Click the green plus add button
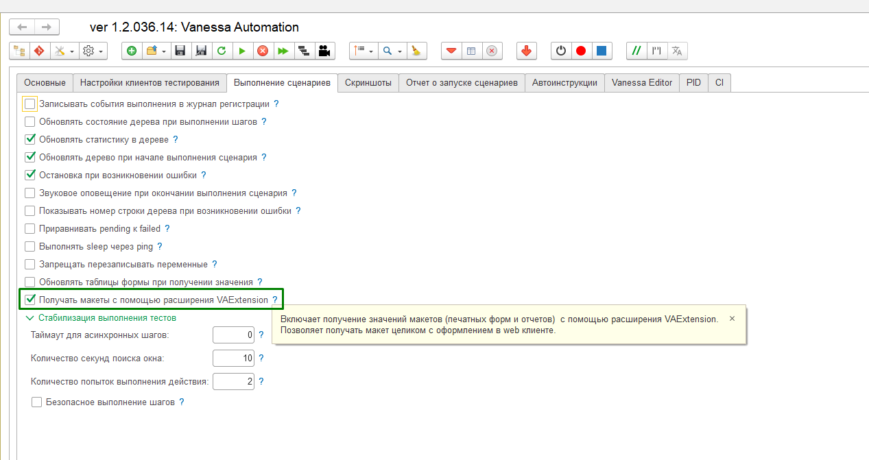Screen dimensions: 869x460 pos(132,51)
